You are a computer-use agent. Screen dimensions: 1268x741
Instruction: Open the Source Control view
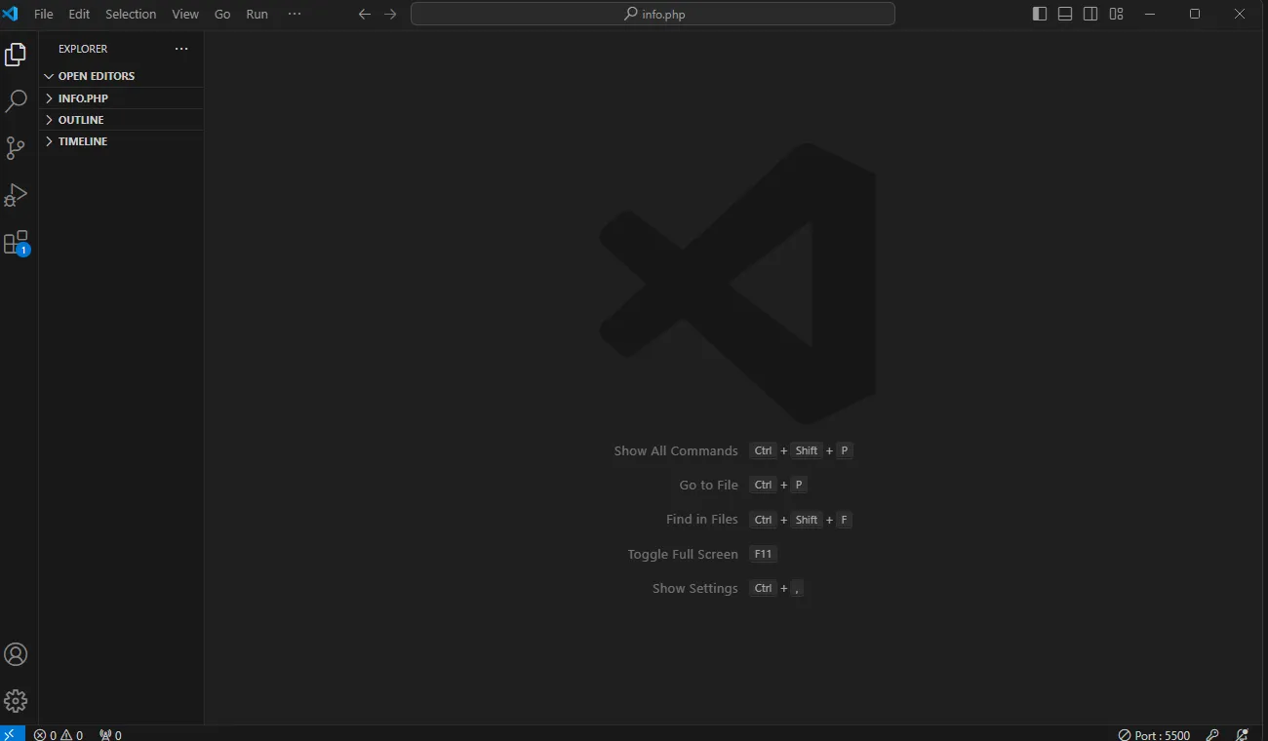[16, 147]
